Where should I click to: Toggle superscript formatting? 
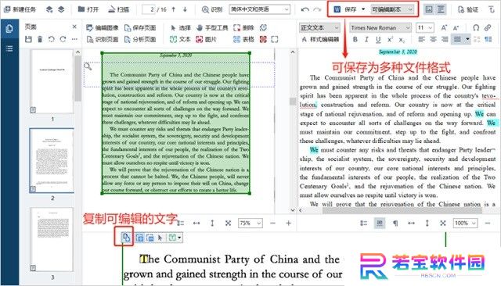390,40
